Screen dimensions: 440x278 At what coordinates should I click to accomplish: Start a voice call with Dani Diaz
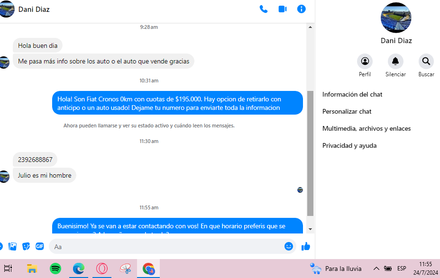click(x=264, y=9)
